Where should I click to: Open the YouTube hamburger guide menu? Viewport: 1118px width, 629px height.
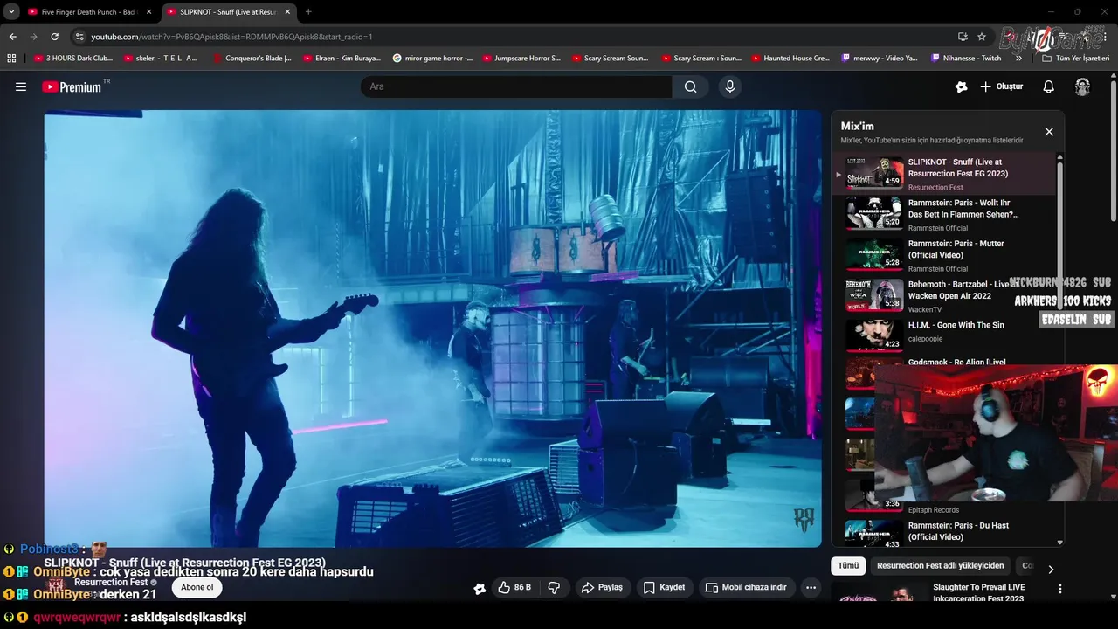(21, 86)
